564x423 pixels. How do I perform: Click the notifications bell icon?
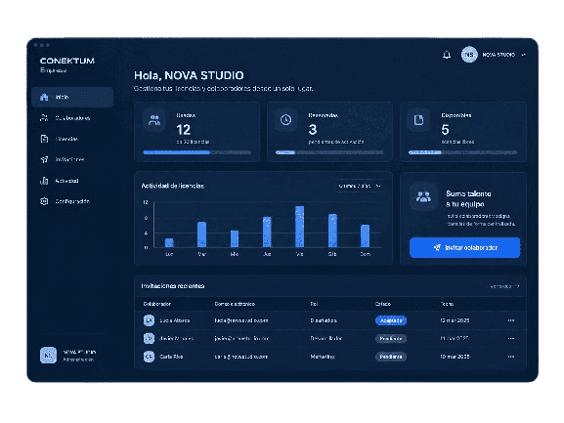[447, 55]
